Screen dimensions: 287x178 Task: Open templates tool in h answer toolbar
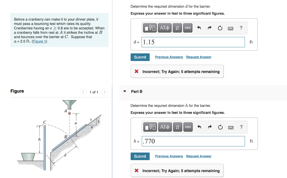[150, 127]
